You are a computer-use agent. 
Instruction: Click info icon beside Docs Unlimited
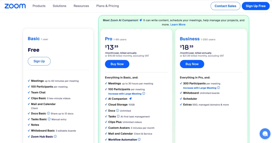tap(117, 111)
